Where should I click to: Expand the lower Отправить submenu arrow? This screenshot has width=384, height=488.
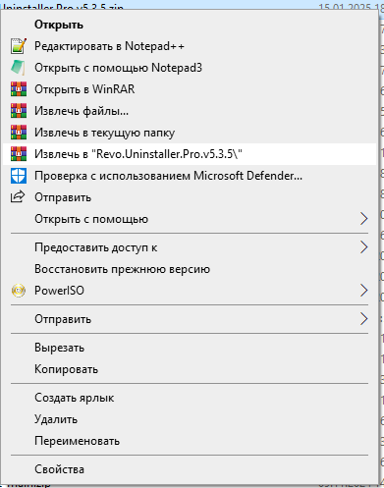[x=364, y=319]
